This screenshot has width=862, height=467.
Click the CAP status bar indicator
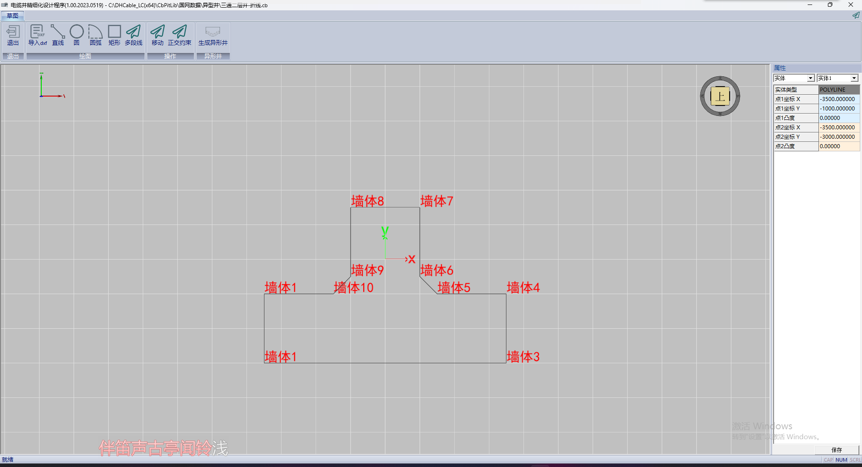(x=828, y=460)
